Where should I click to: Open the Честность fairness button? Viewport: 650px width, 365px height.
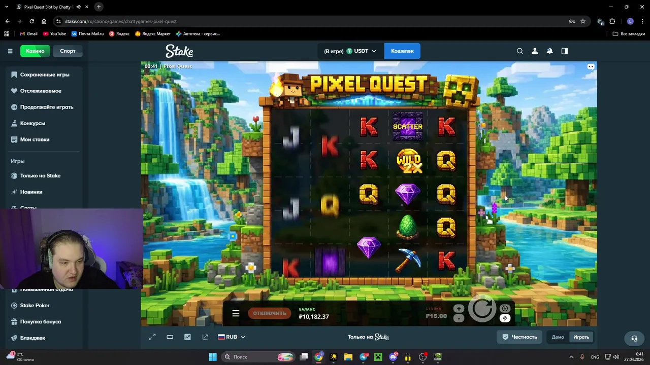pos(519,337)
